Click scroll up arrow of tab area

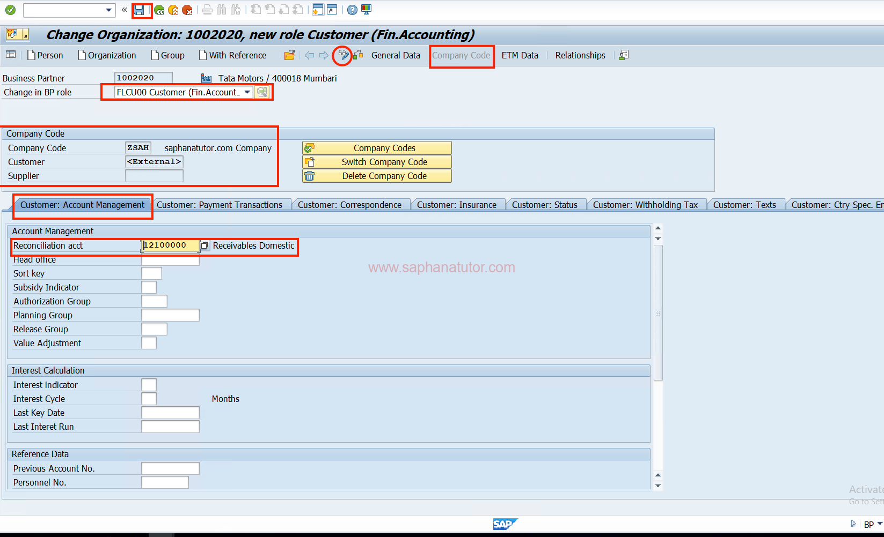click(x=658, y=228)
